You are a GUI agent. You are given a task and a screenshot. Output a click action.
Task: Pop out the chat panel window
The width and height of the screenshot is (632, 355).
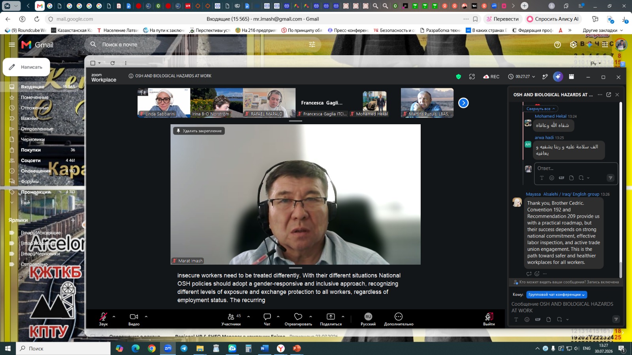[609, 95]
